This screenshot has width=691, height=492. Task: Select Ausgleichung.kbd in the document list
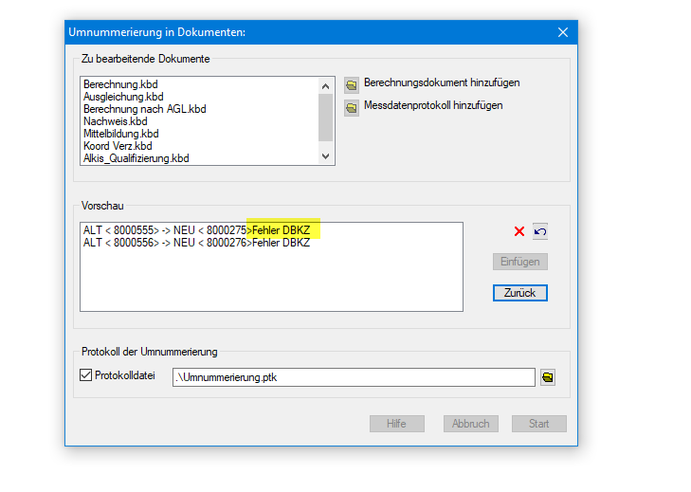point(122,98)
